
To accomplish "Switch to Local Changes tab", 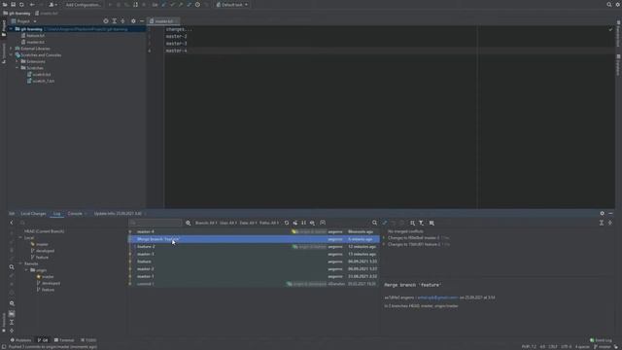I will point(33,214).
